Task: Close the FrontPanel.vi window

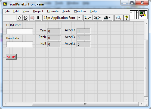Action: click(142, 3)
